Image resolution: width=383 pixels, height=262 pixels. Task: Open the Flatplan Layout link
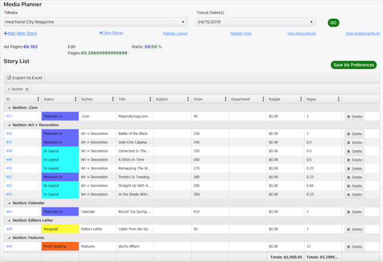[x=175, y=34]
